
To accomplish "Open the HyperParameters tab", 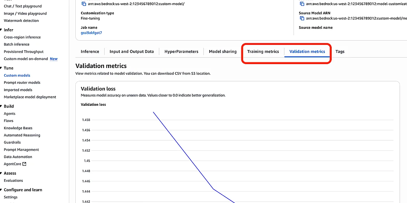I will click(181, 52).
